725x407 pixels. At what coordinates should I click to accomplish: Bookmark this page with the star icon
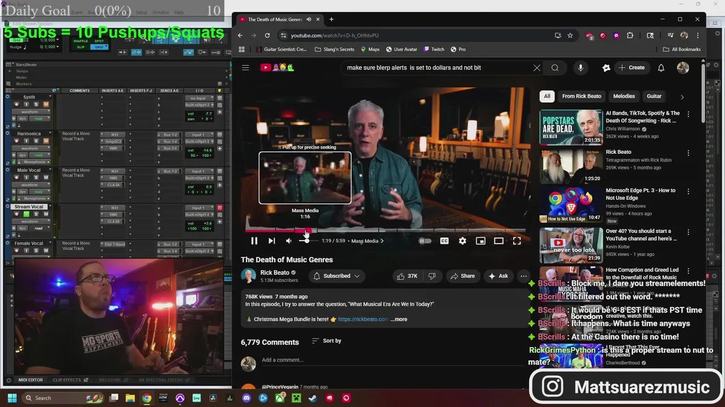pos(570,35)
